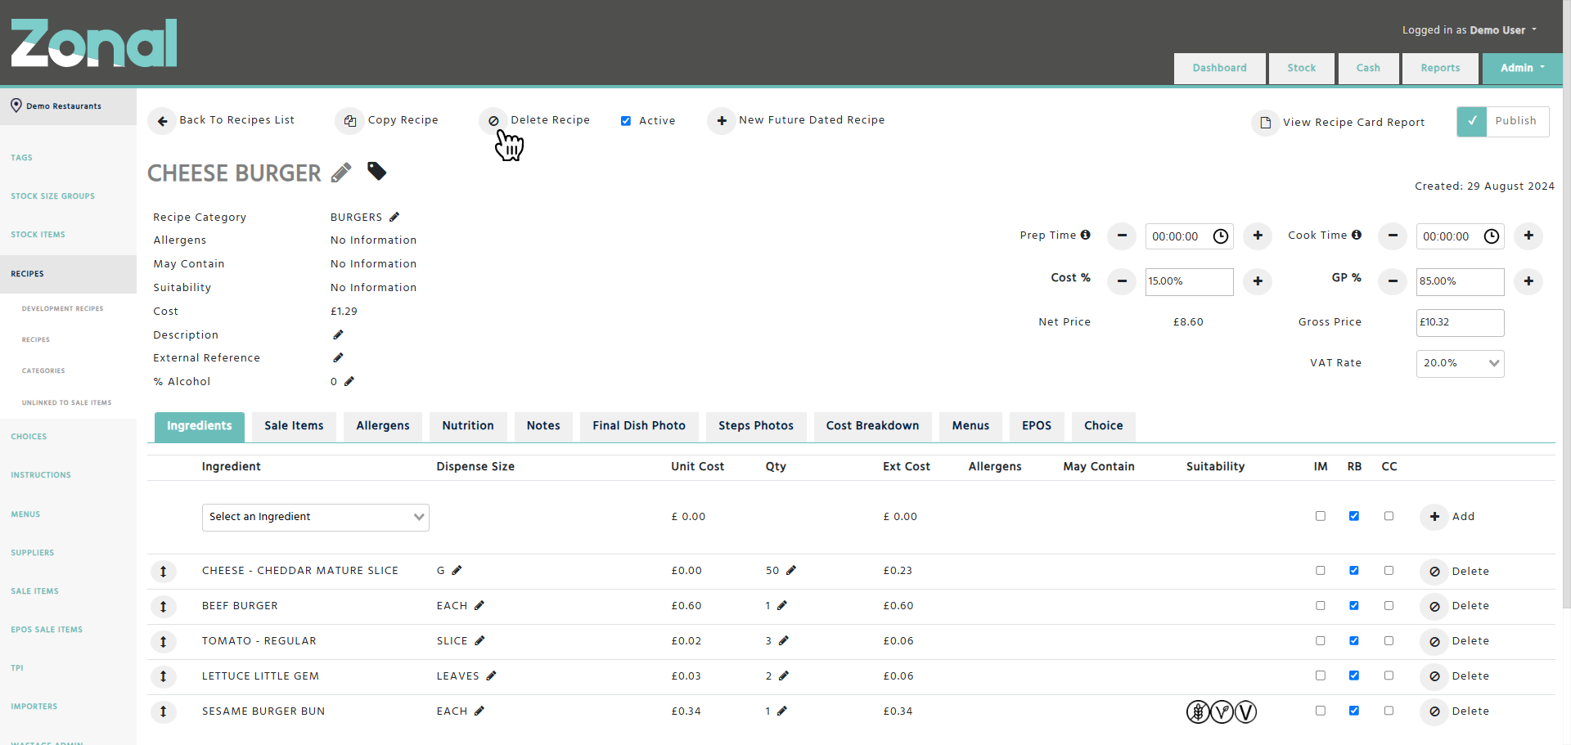Image resolution: width=1571 pixels, height=745 pixels.
Task: Edit dispense size G for cheddar slice
Action: [x=457, y=570]
